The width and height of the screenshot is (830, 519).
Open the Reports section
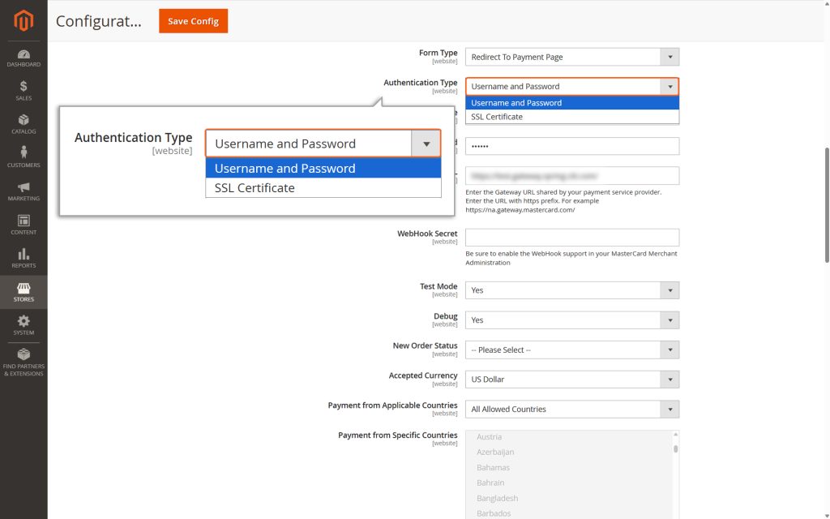pyautogui.click(x=24, y=259)
